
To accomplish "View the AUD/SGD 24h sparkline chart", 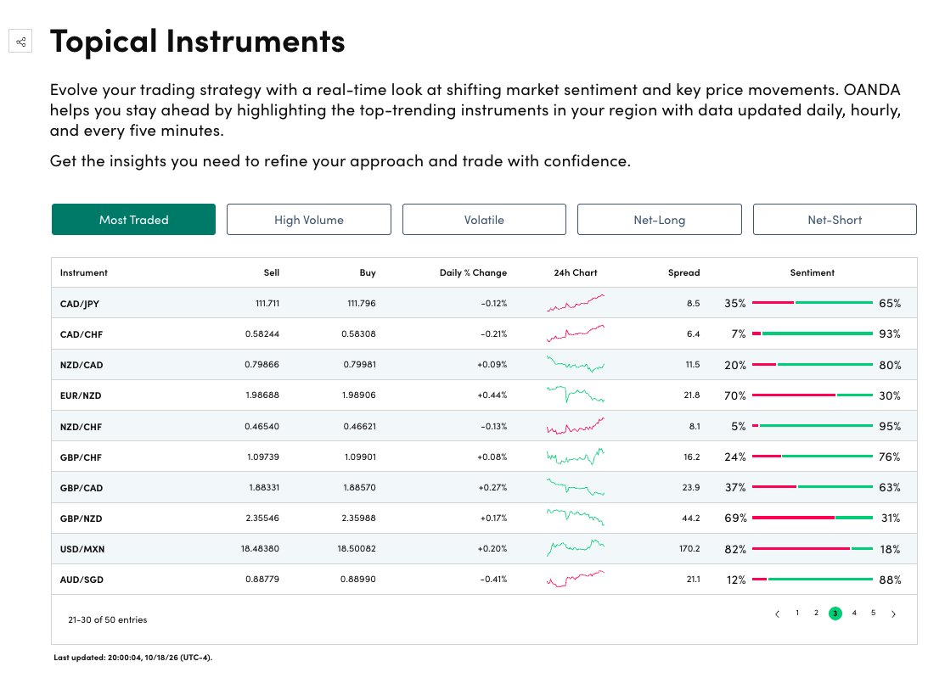I will (576, 579).
